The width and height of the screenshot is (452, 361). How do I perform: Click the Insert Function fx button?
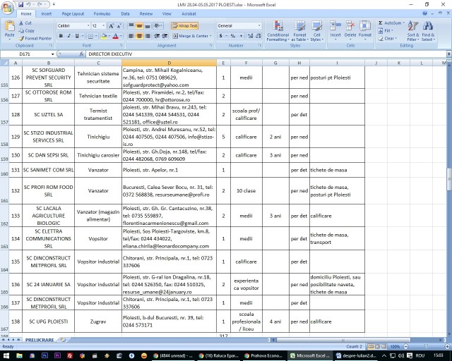click(x=81, y=54)
